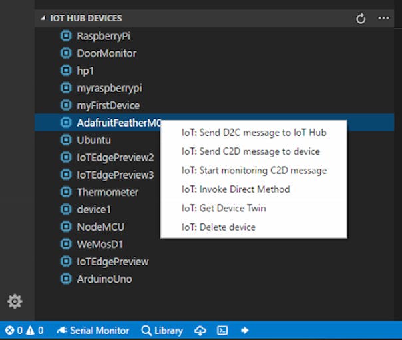Screen dimensions: 402x340
Task: Click the terminal icon in status bar
Action: 222,331
